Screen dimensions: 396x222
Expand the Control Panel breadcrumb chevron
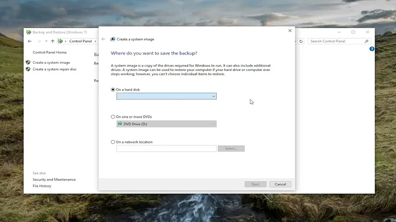pyautogui.click(x=95, y=41)
